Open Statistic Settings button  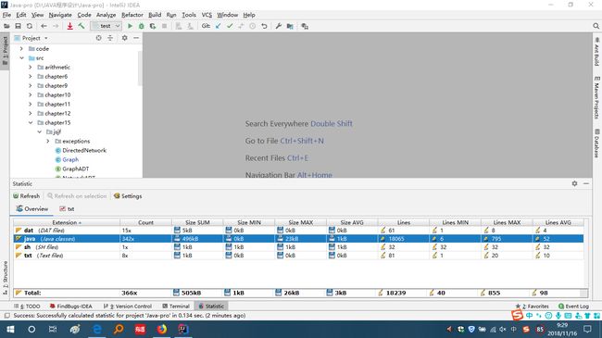point(128,196)
